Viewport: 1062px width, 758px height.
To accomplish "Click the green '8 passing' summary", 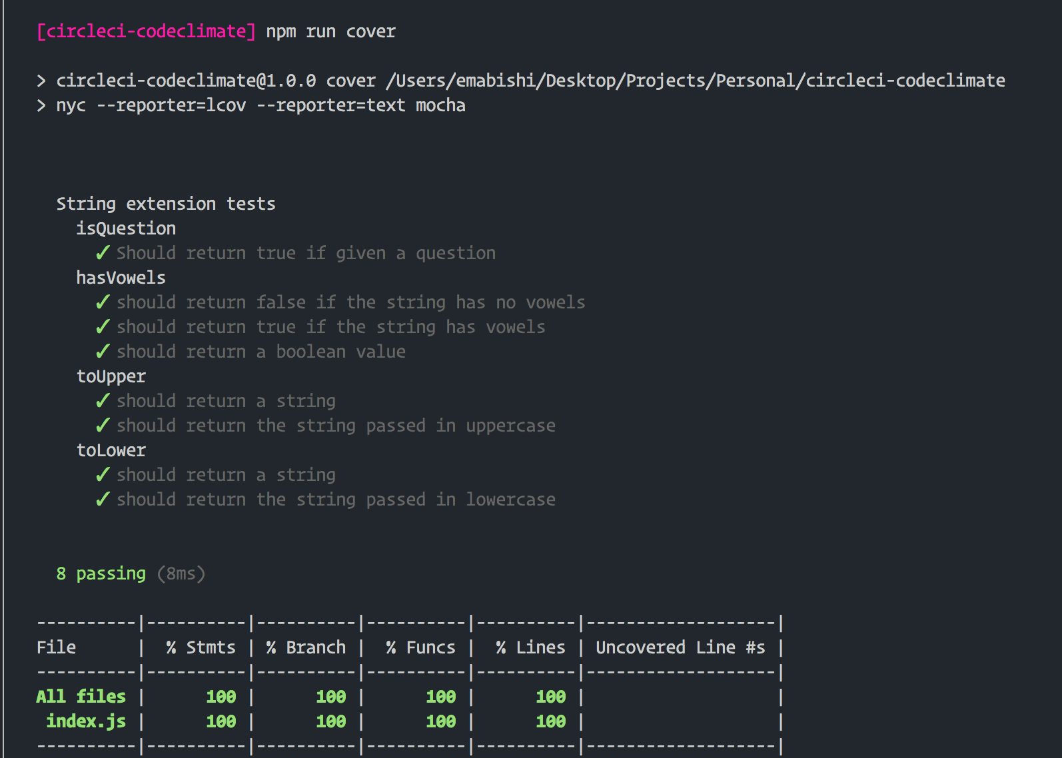I will pyautogui.click(x=101, y=573).
